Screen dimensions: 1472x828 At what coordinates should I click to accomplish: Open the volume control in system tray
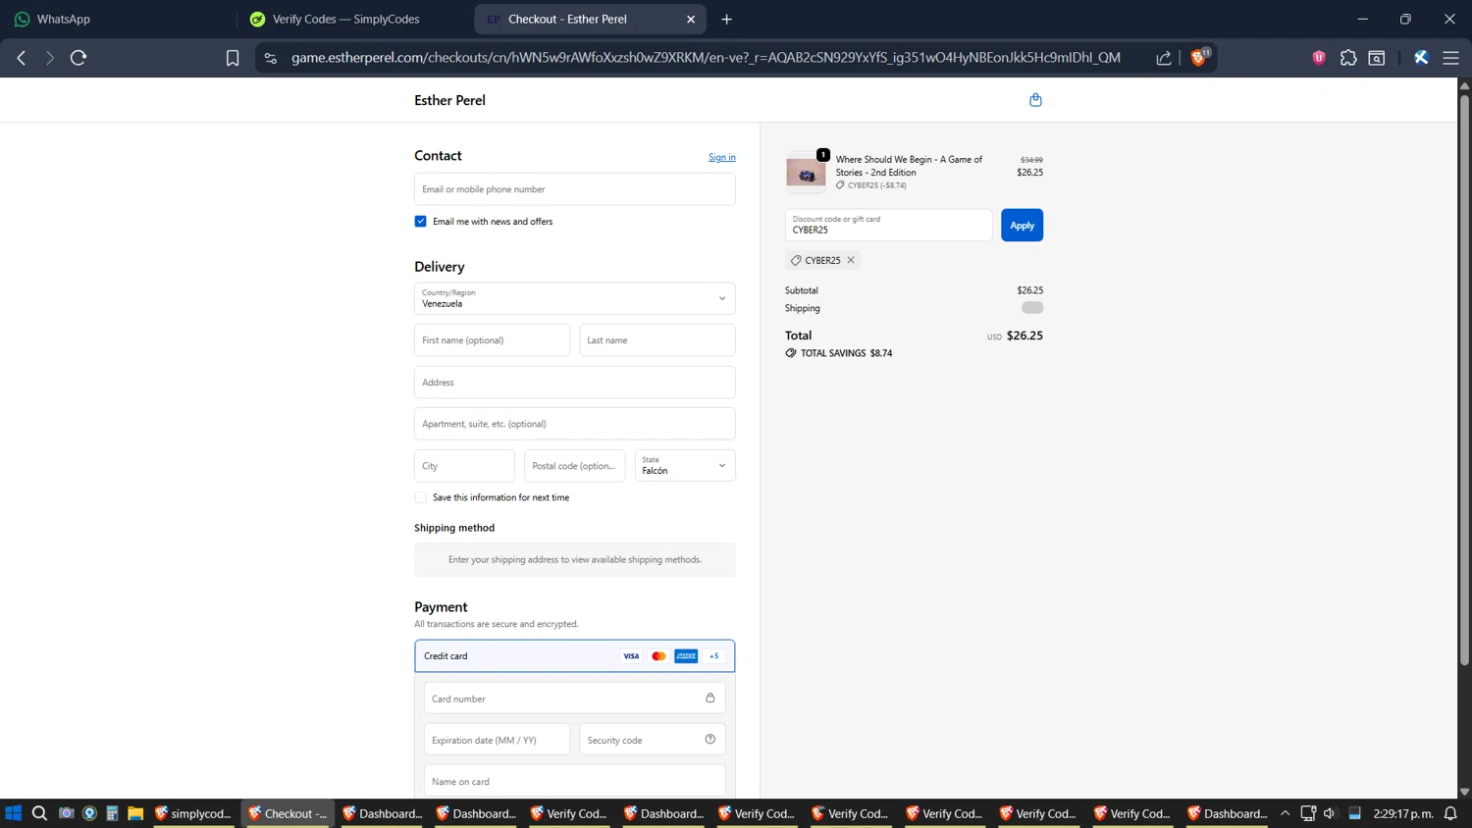point(1330,813)
